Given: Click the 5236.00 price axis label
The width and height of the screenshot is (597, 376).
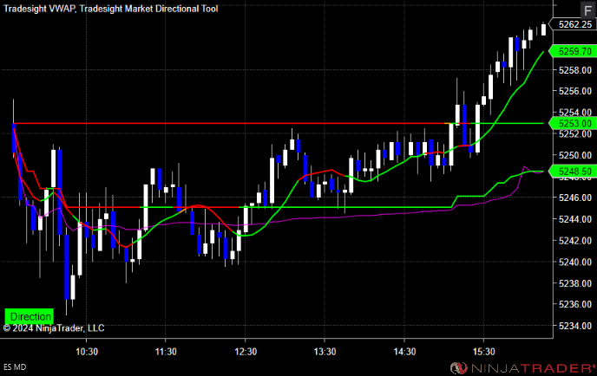Looking at the screenshot, I should pos(575,305).
